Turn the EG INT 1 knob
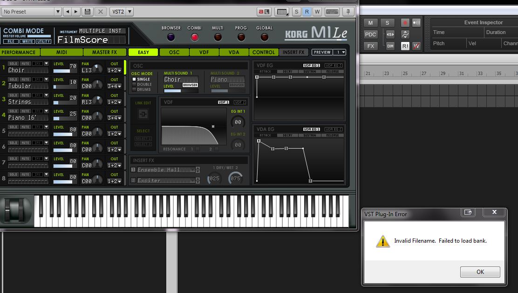 238,122
